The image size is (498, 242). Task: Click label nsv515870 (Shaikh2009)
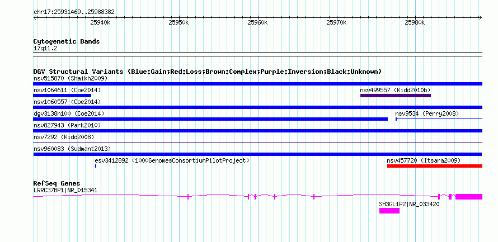(x=71, y=78)
